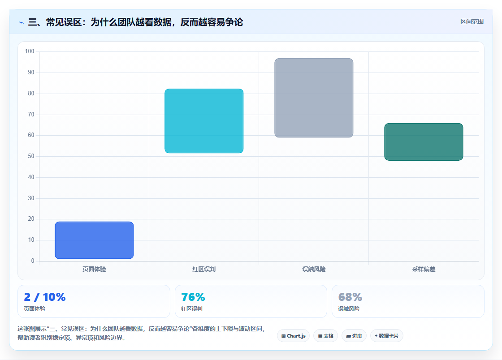
Task: Click the 页面体验 x-axis label
Action: tap(94, 269)
